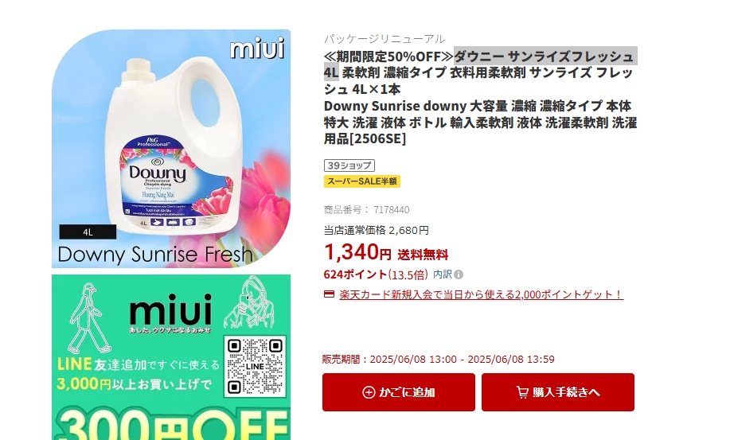The image size is (734, 440).
Task: Add item to cart with かごに追加
Action: (399, 392)
